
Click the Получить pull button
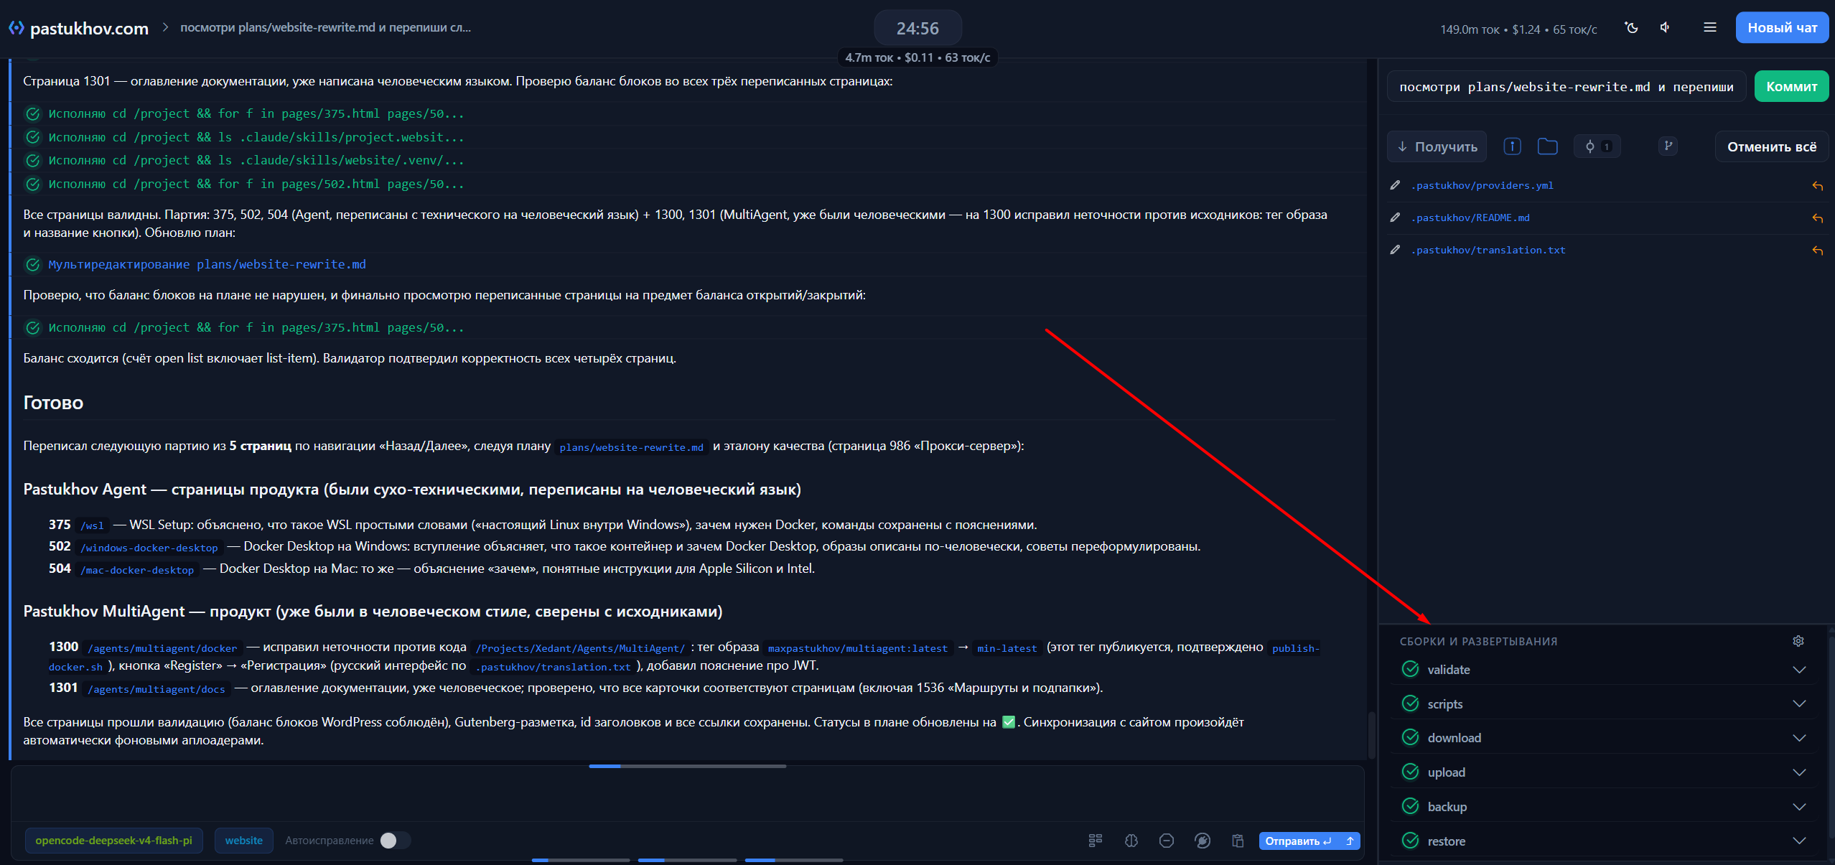(1437, 146)
